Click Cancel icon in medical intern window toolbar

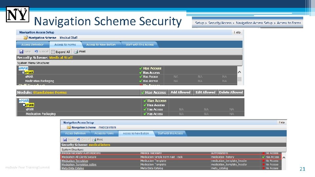pyautogui.click(x=78, y=140)
